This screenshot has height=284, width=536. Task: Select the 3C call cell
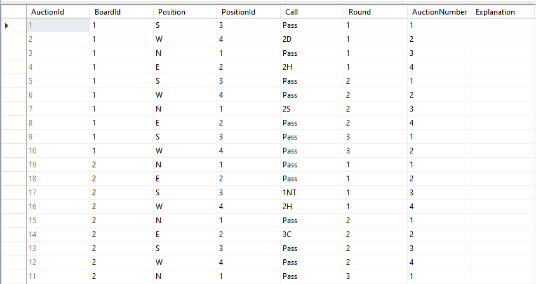pyautogui.click(x=312, y=235)
